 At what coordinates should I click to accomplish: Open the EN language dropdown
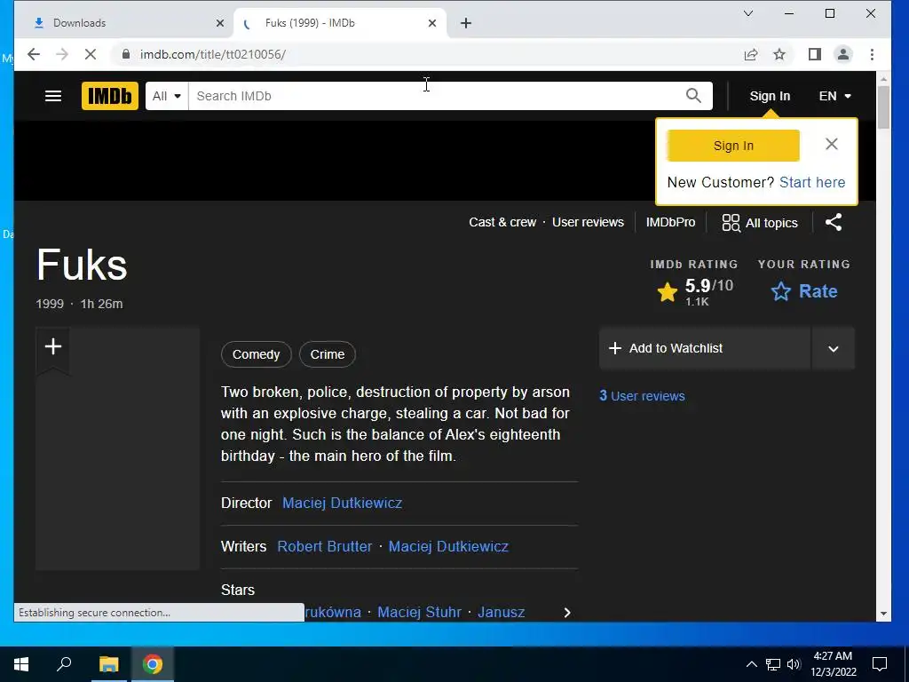point(834,96)
